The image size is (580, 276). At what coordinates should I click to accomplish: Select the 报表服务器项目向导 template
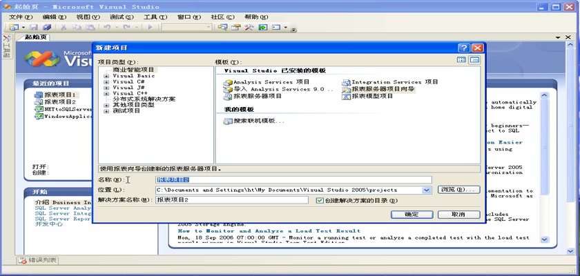(378, 89)
